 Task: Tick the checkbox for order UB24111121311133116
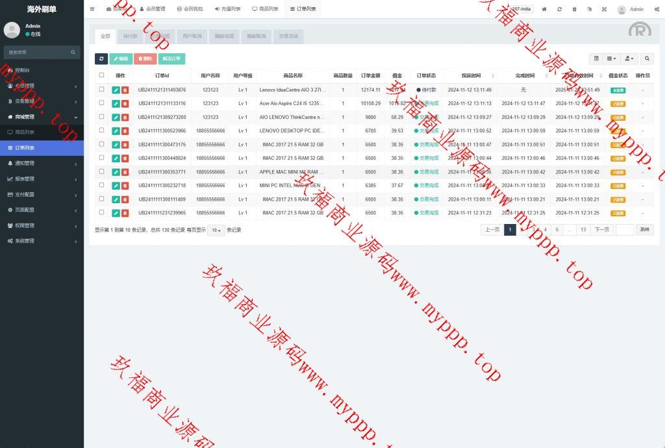101,103
